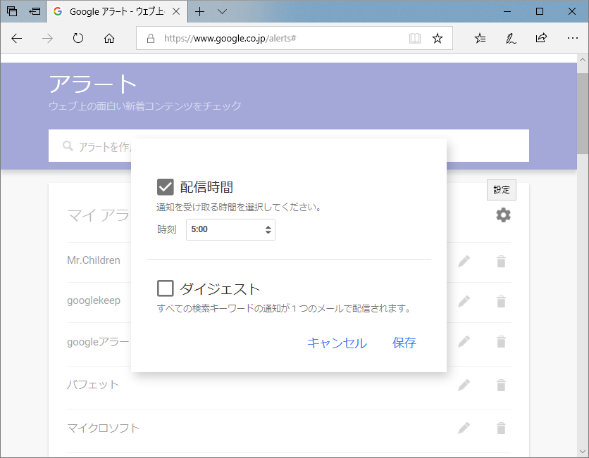
Task: Delete the バフェット alert
Action: pos(501,385)
